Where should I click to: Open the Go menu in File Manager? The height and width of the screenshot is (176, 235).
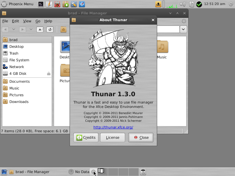point(38,21)
